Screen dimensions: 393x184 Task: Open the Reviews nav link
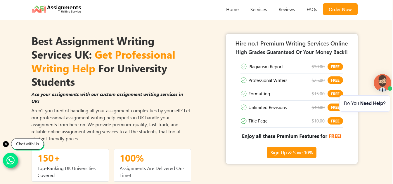pos(287,10)
